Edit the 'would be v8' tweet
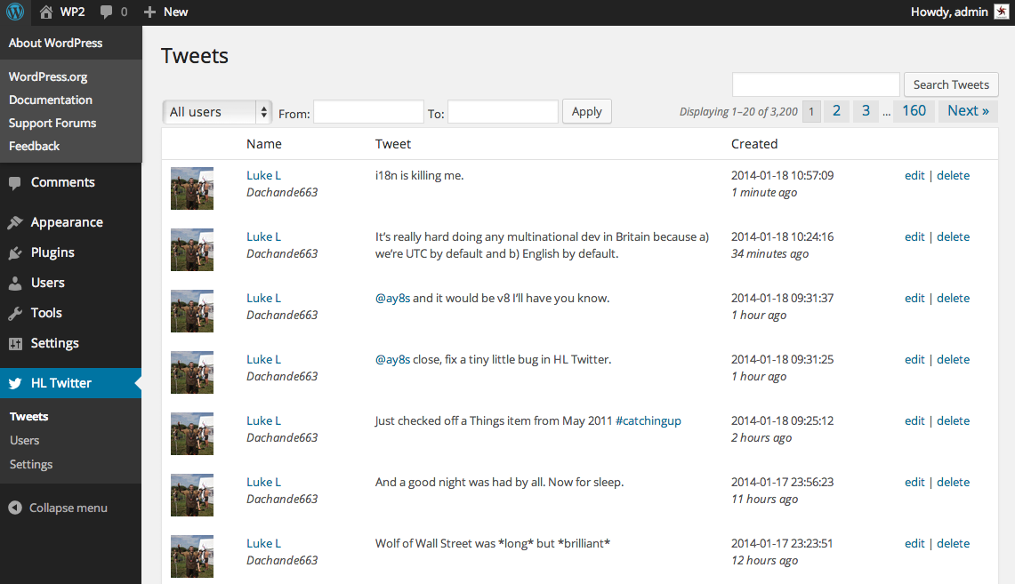 click(914, 298)
